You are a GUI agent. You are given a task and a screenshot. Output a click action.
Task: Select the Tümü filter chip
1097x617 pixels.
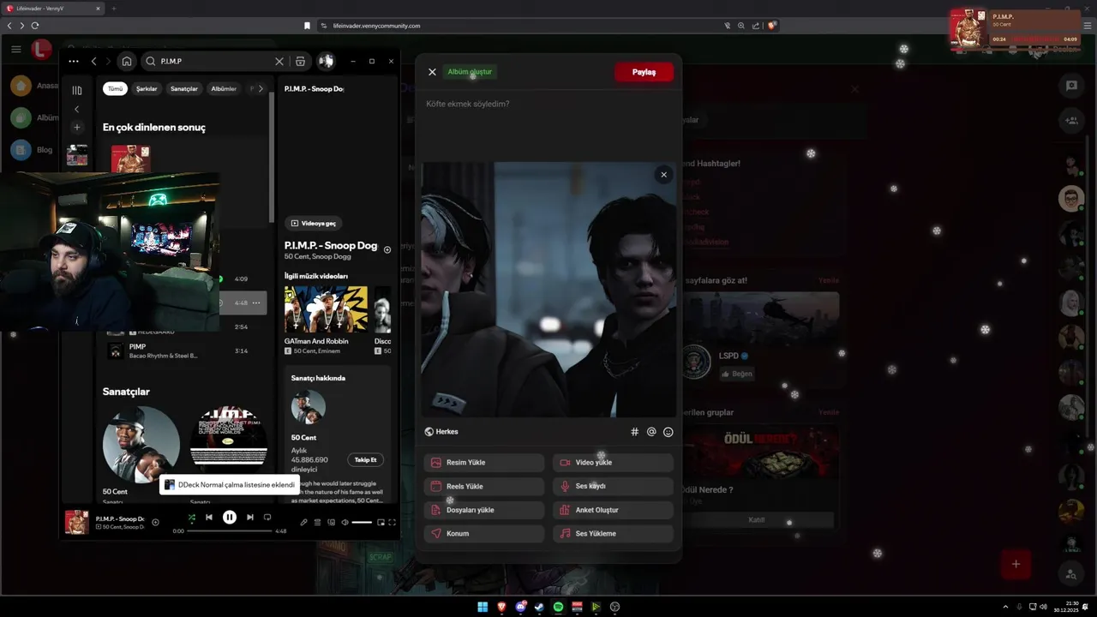coord(115,89)
